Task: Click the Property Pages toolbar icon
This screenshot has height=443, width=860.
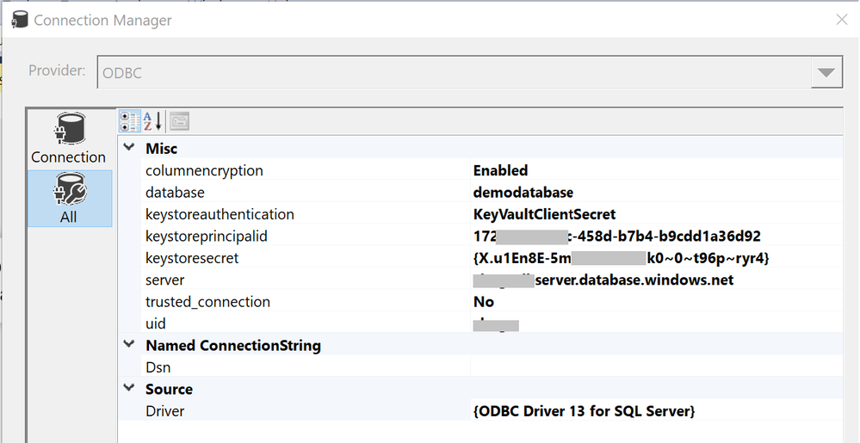Action: 178,121
